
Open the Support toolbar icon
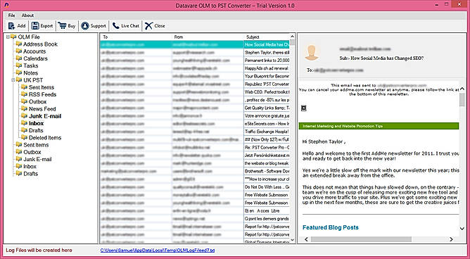[85, 26]
